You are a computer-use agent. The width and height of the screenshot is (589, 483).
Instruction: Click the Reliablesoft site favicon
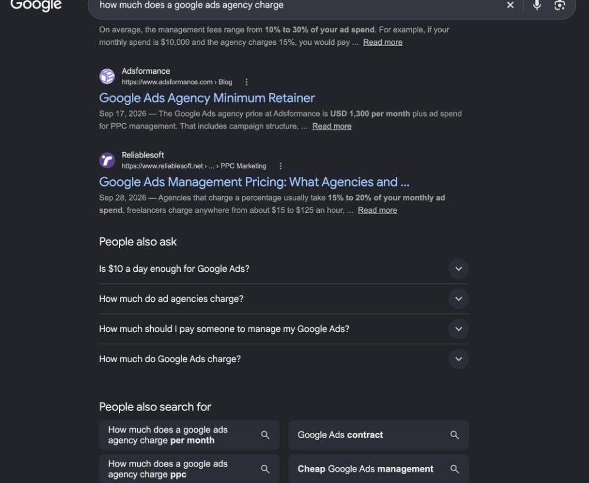pyautogui.click(x=107, y=160)
